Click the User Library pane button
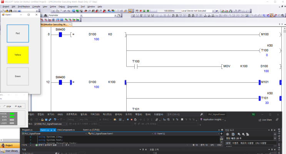The height and width of the screenshot is (154, 286). [x=10, y=151]
